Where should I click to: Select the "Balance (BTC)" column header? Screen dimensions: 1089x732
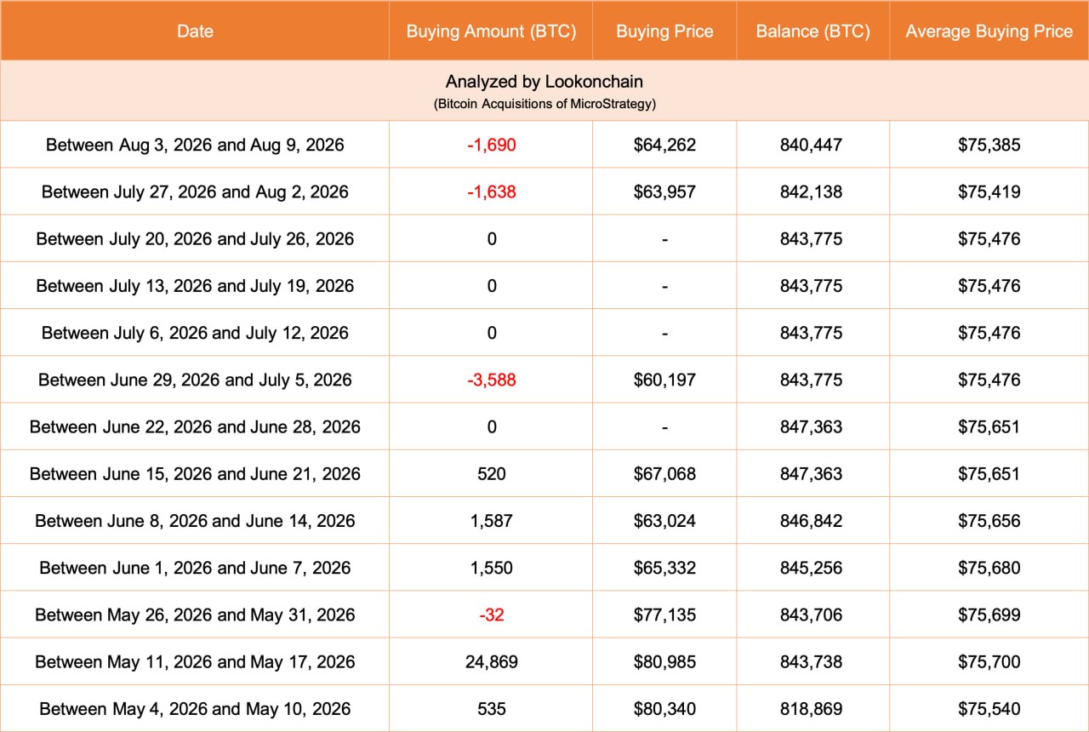click(x=812, y=31)
